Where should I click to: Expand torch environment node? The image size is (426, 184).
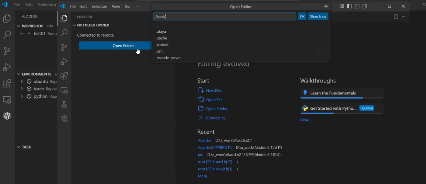pos(22,89)
